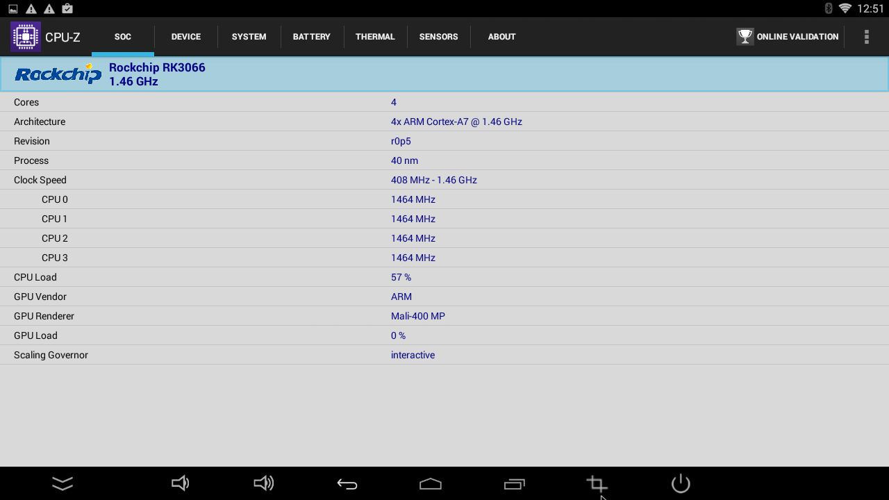Tap the 1464 MHz value for CPU 0
This screenshot has width=889, height=500.
tap(413, 199)
